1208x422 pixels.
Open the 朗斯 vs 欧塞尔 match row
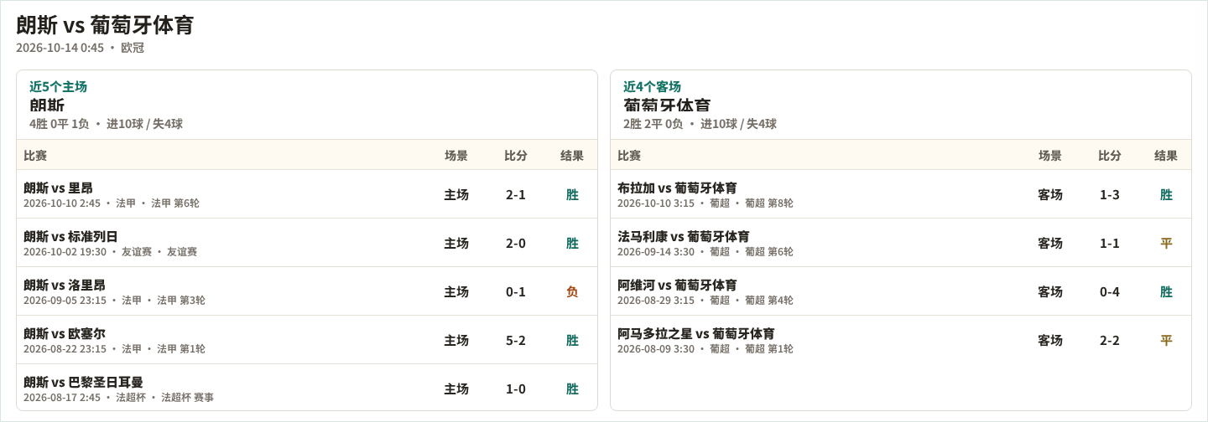coord(307,340)
